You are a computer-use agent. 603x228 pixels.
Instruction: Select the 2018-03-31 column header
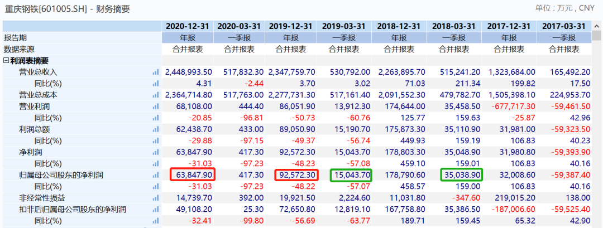pos(454,27)
